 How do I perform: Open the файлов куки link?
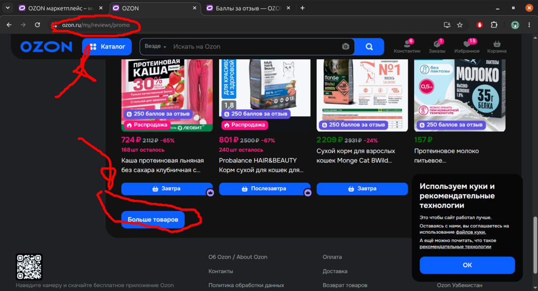[471, 232]
